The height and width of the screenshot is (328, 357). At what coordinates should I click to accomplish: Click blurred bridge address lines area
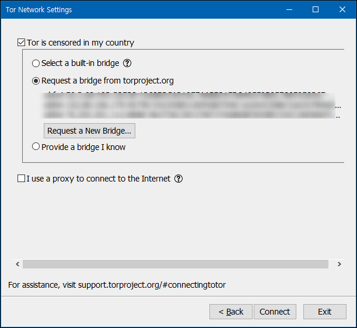[x=190, y=105]
